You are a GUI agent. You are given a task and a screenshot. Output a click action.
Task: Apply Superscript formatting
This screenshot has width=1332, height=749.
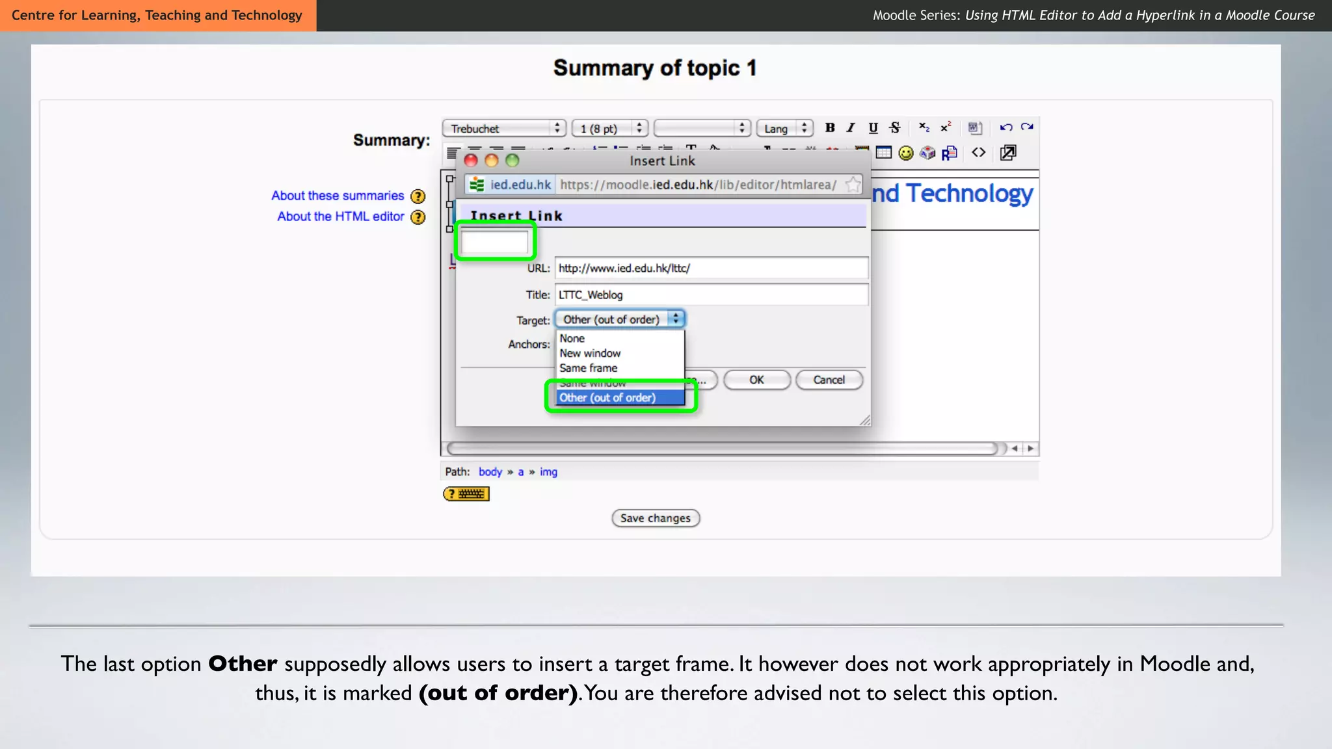click(946, 127)
